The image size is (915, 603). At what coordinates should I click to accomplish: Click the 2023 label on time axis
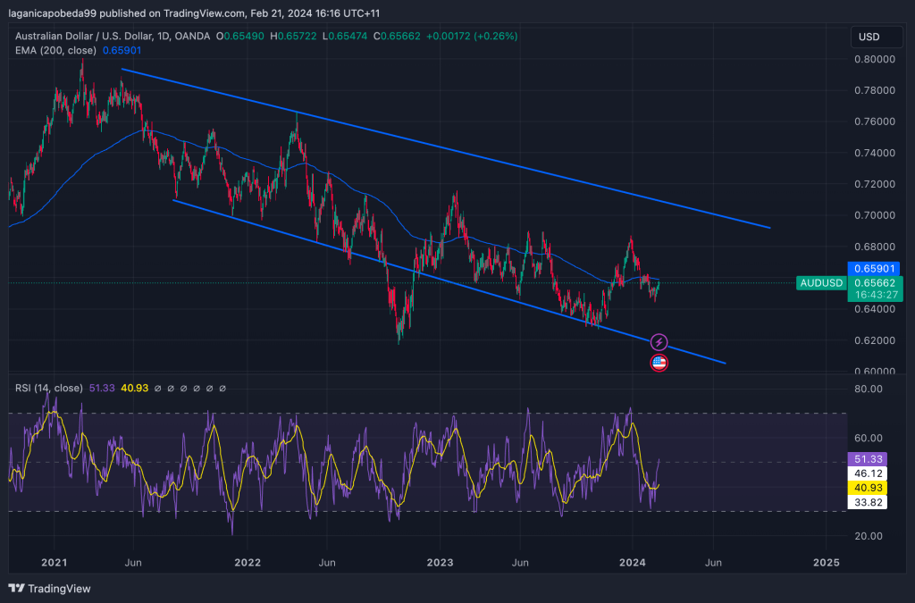point(440,563)
